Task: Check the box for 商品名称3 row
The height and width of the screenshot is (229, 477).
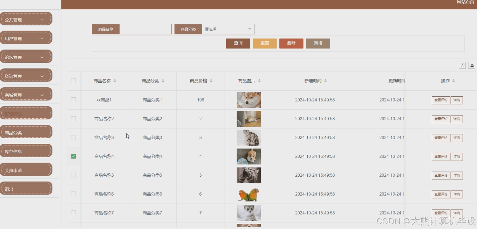Action: (73, 138)
